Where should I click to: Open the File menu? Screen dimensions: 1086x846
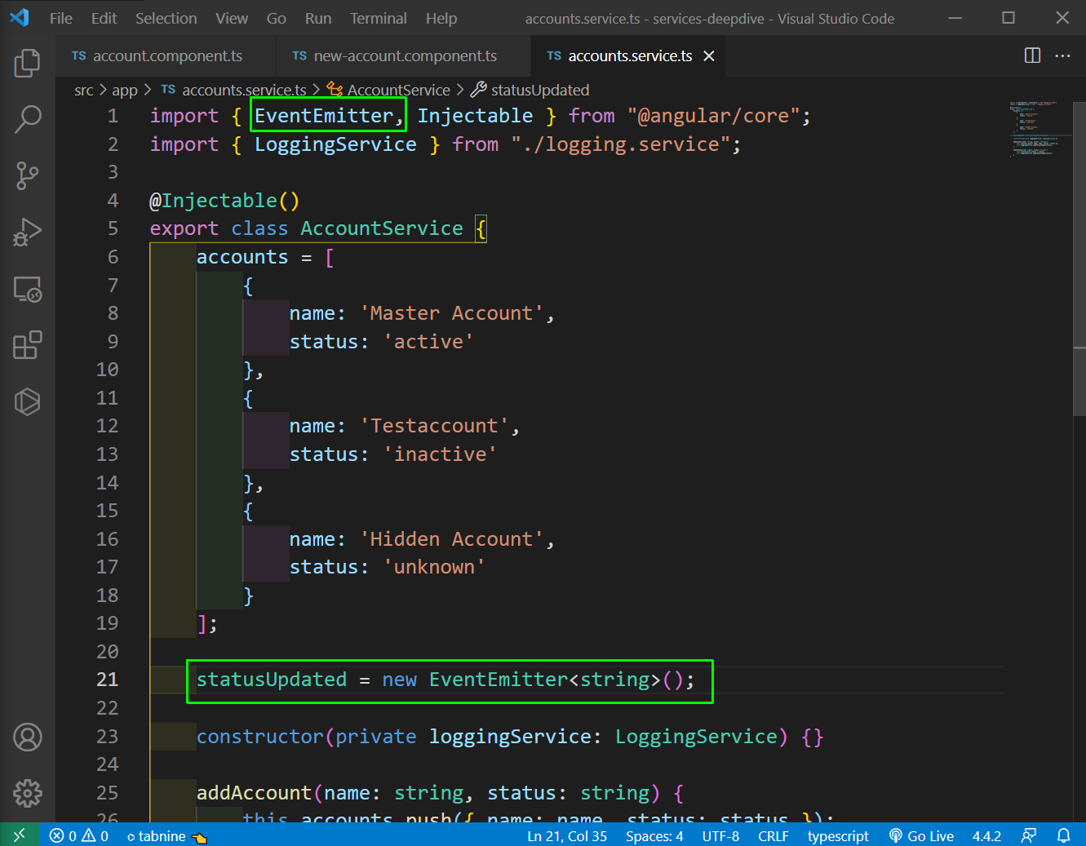(61, 18)
